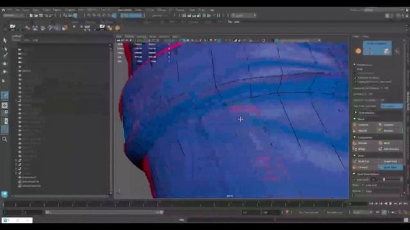Select Object mode icon in Modeling Toolkit

pyautogui.click(x=358, y=50)
